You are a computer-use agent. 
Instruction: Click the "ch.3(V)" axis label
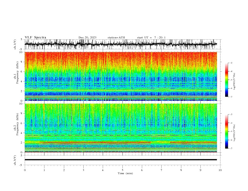15,160
